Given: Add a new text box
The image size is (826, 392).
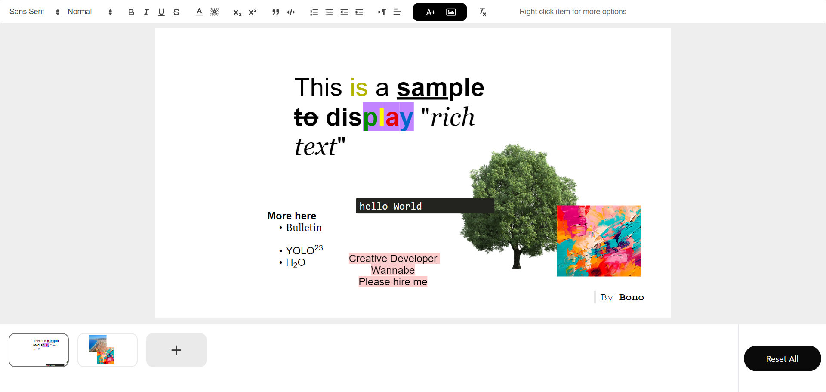Looking at the screenshot, I should (431, 12).
